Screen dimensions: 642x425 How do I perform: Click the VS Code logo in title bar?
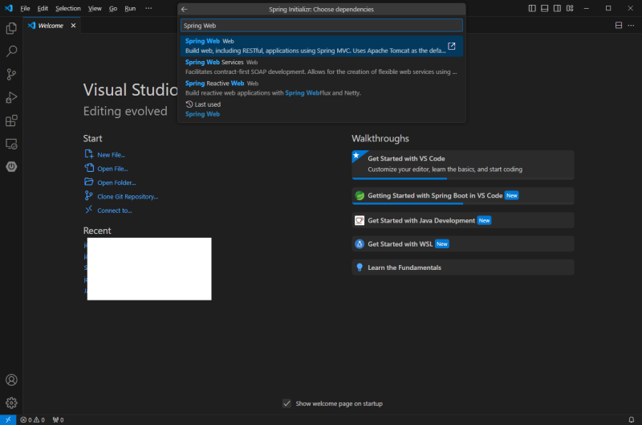[x=9, y=8]
